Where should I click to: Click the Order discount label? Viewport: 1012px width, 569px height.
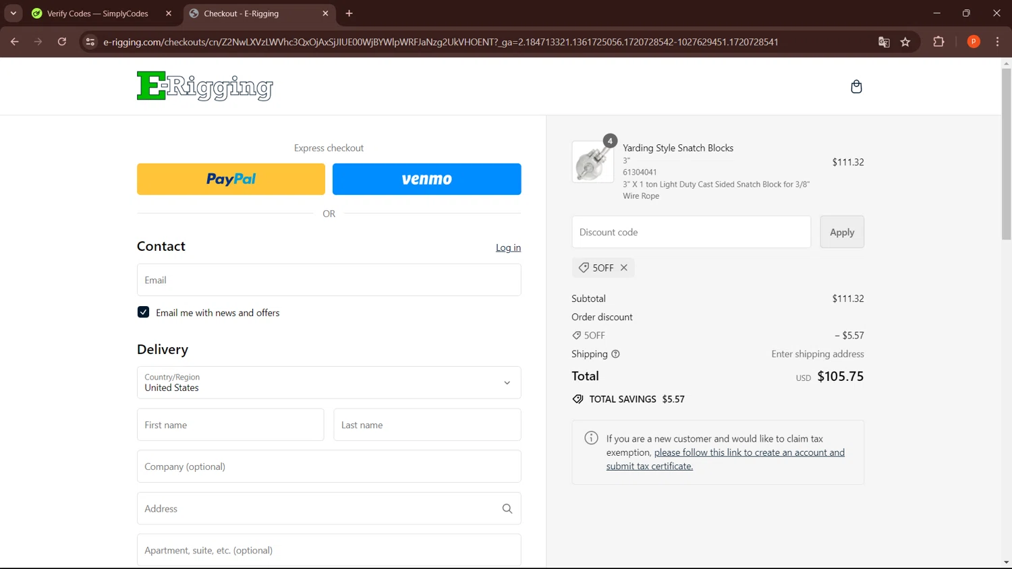coord(602,317)
